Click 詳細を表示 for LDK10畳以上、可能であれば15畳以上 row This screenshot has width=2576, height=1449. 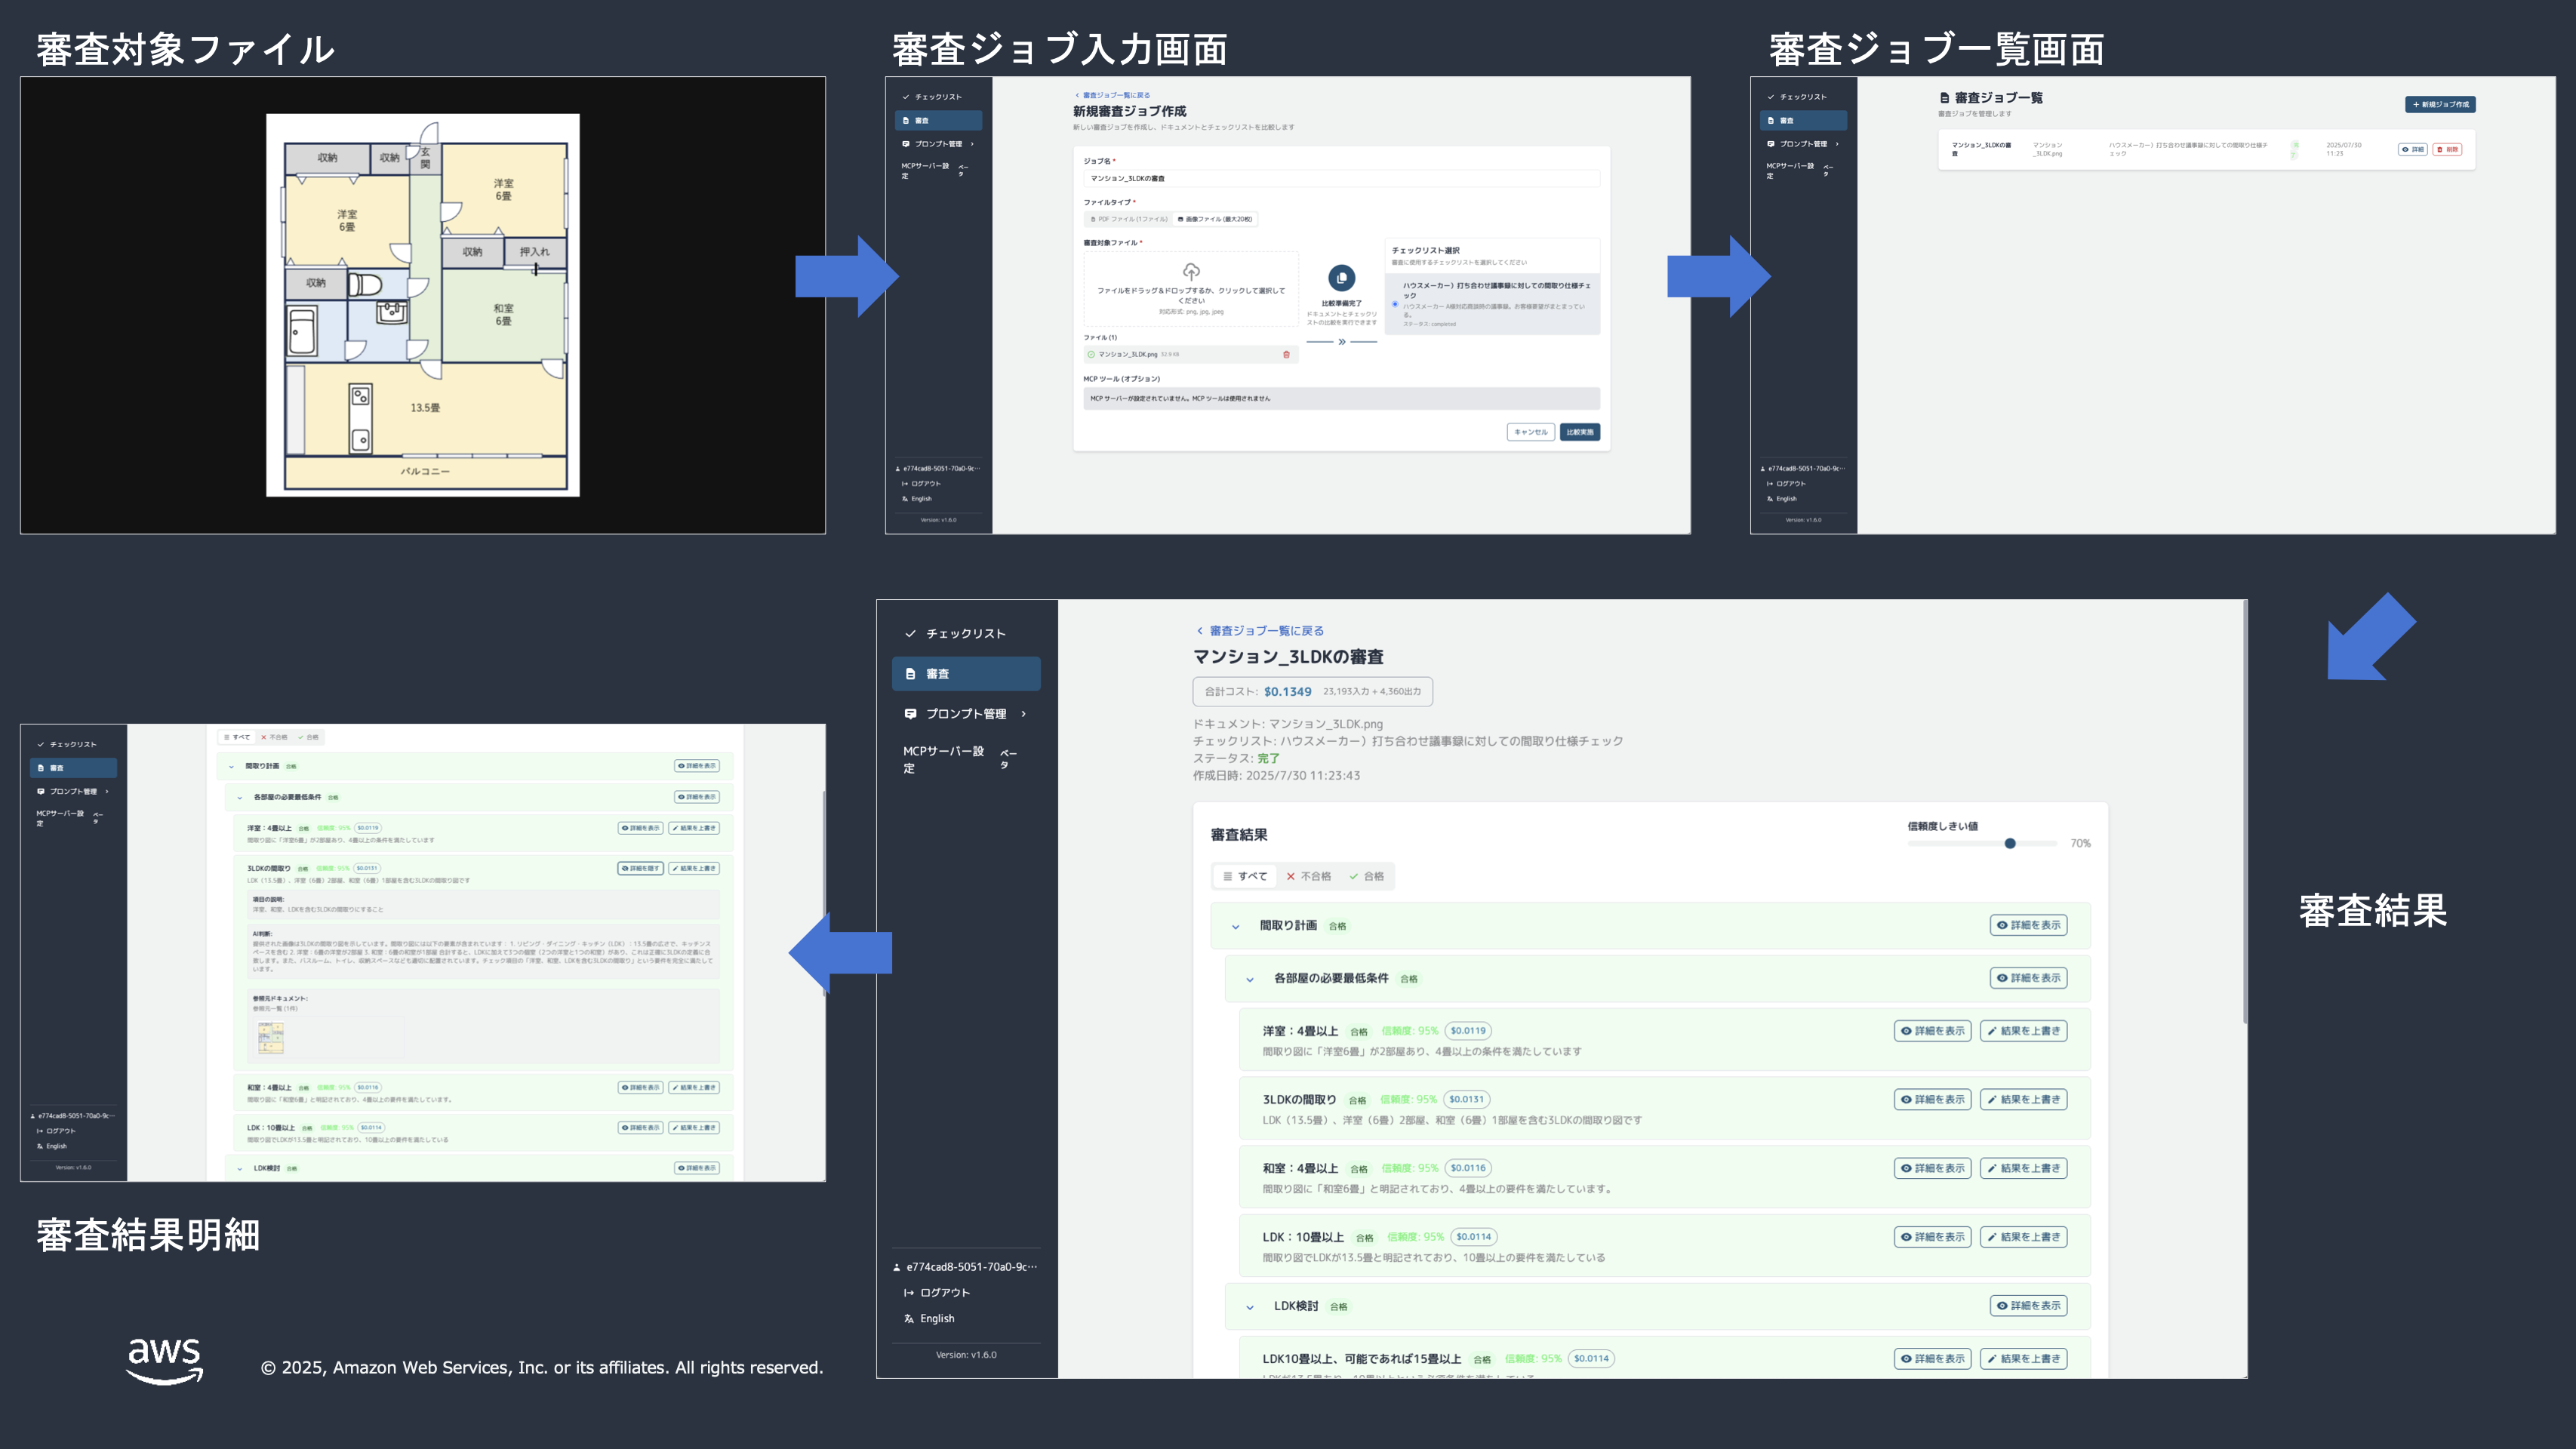click(1932, 1358)
